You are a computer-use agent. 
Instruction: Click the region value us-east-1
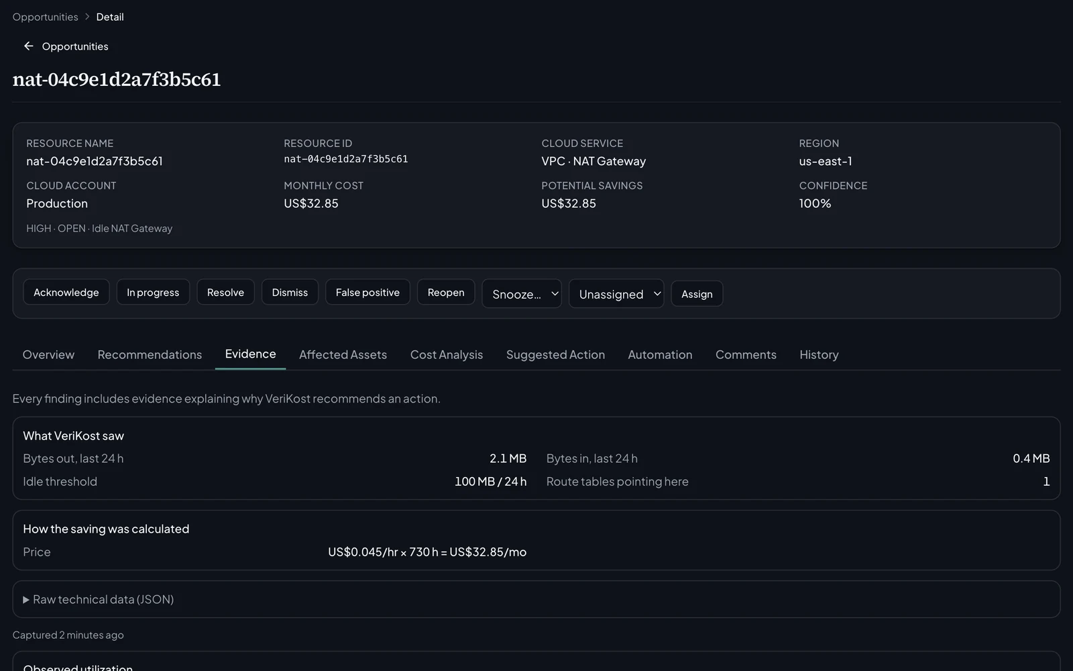click(x=826, y=161)
